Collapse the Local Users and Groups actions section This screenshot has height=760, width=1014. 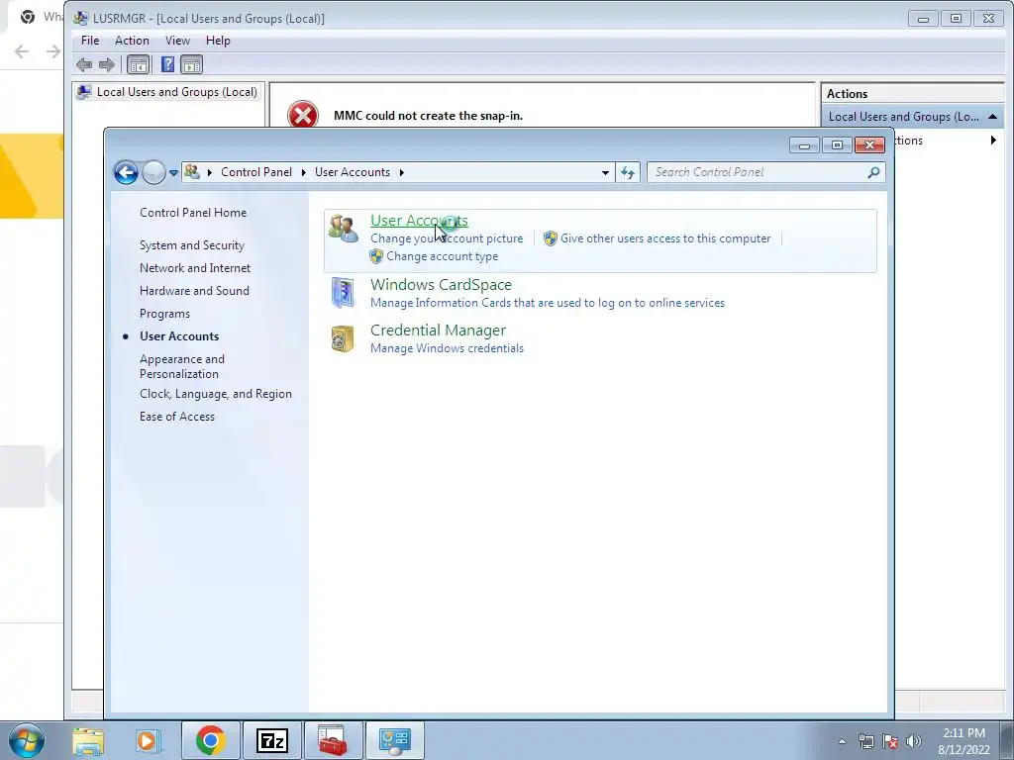(992, 117)
